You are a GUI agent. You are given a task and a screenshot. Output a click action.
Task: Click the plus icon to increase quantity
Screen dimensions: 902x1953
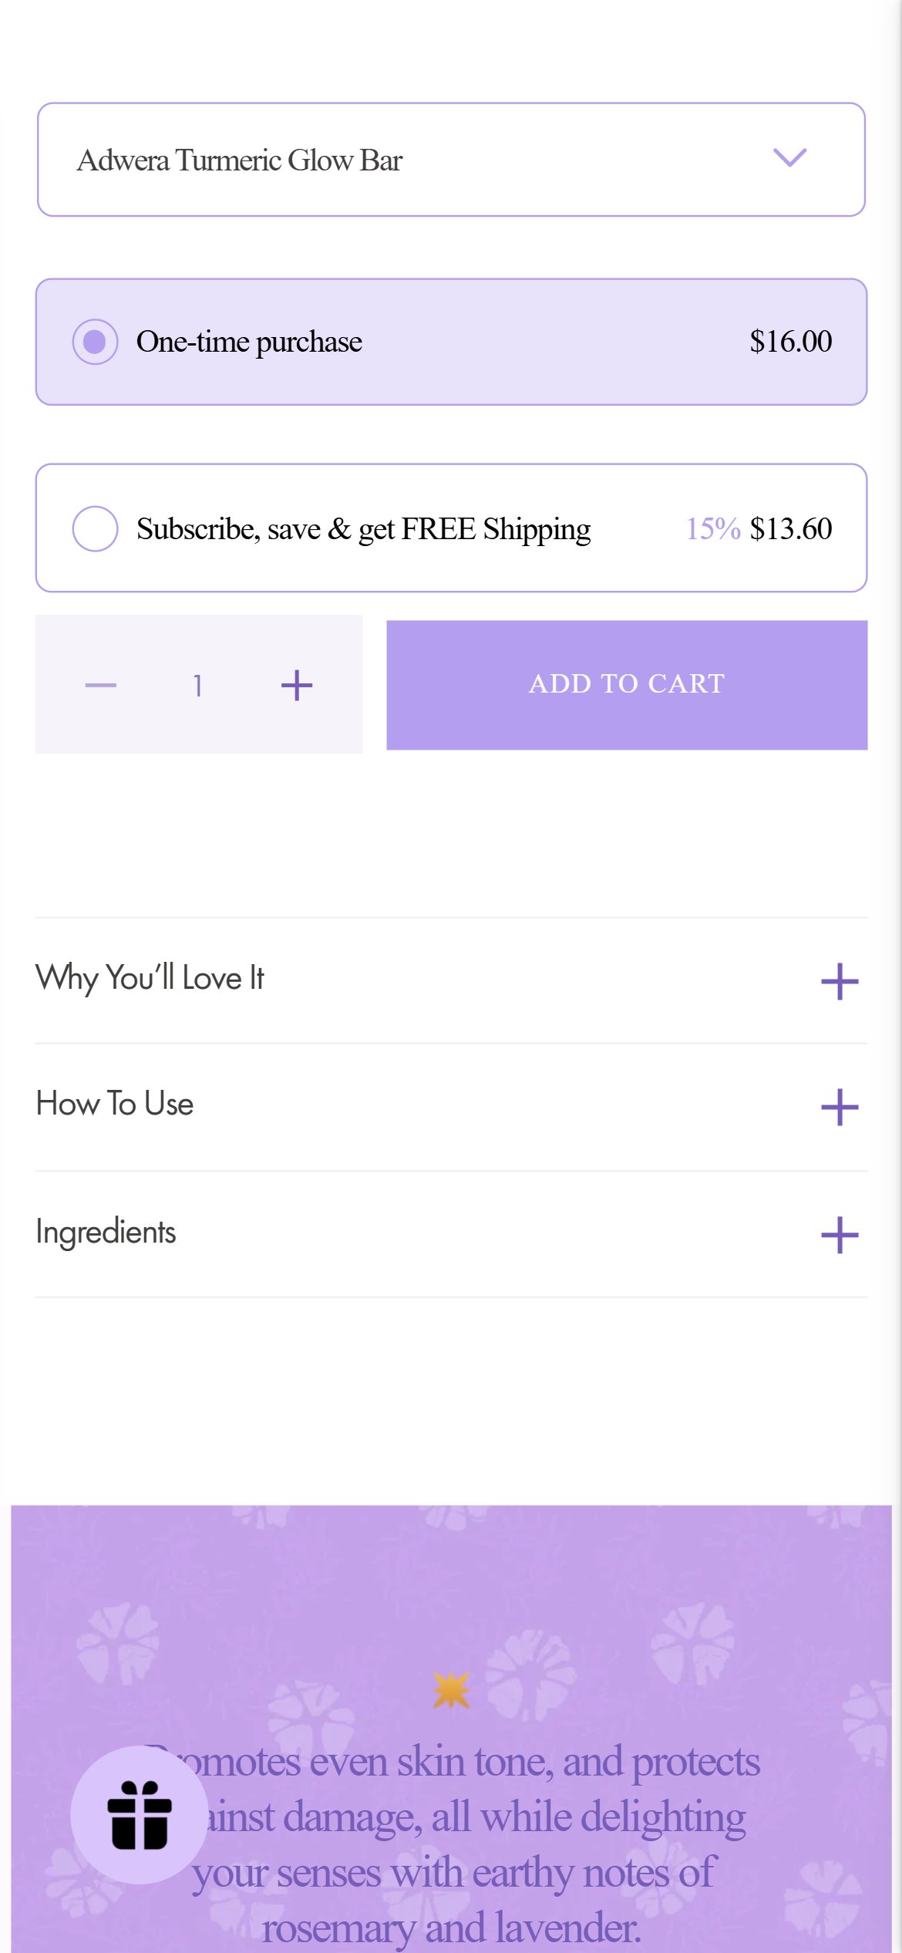click(x=297, y=685)
